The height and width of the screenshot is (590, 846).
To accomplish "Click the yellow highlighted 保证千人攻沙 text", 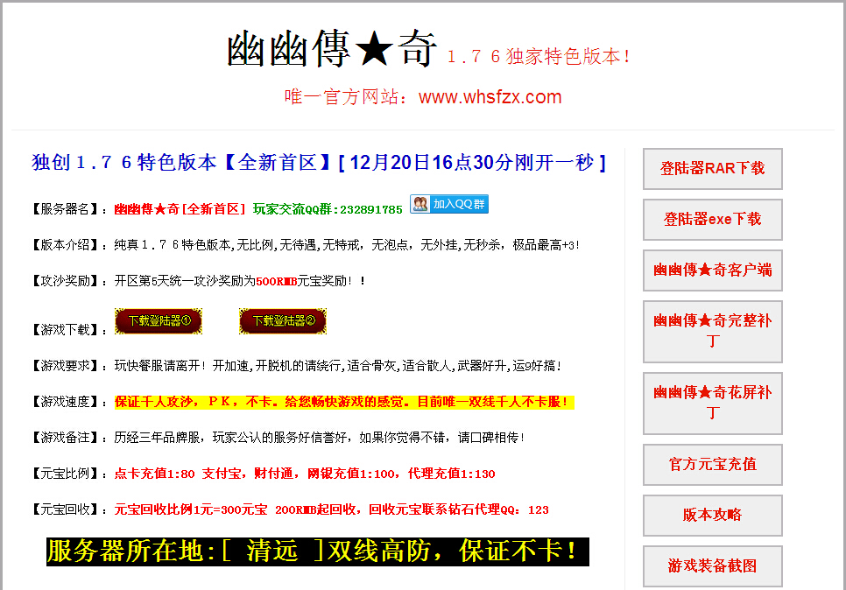I will 343,403.
